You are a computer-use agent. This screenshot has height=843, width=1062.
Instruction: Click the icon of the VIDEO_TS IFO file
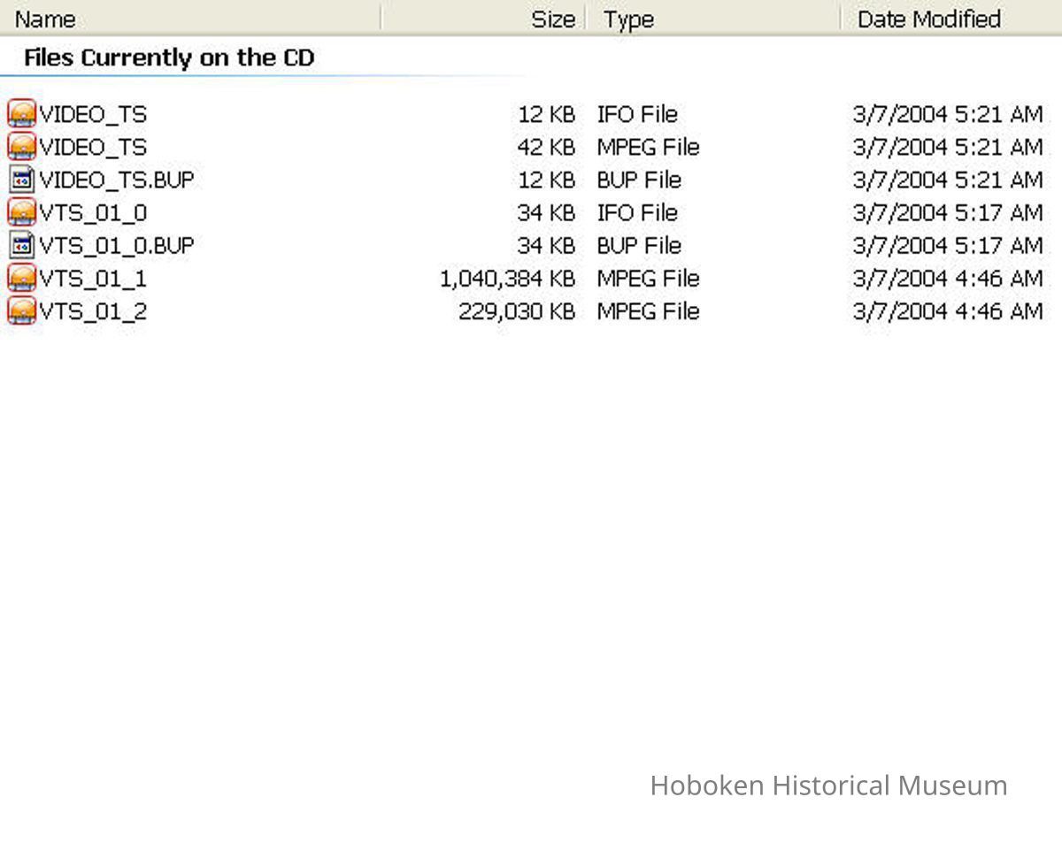pyautogui.click(x=21, y=114)
